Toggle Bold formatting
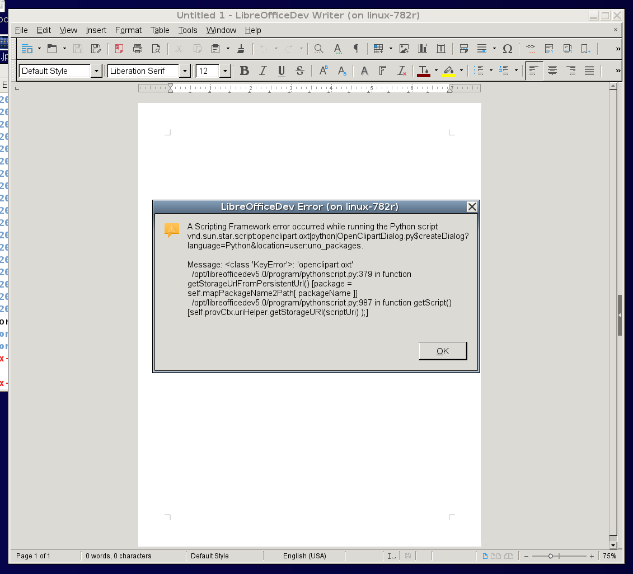The image size is (633, 574). click(x=244, y=70)
